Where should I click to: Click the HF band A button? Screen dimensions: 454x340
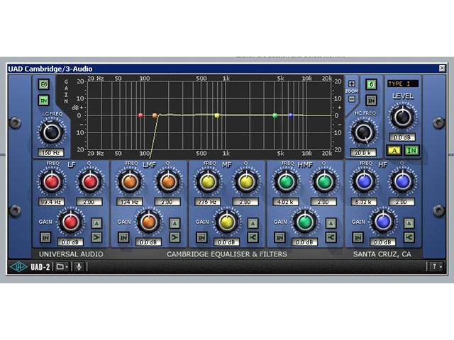tap(409, 223)
